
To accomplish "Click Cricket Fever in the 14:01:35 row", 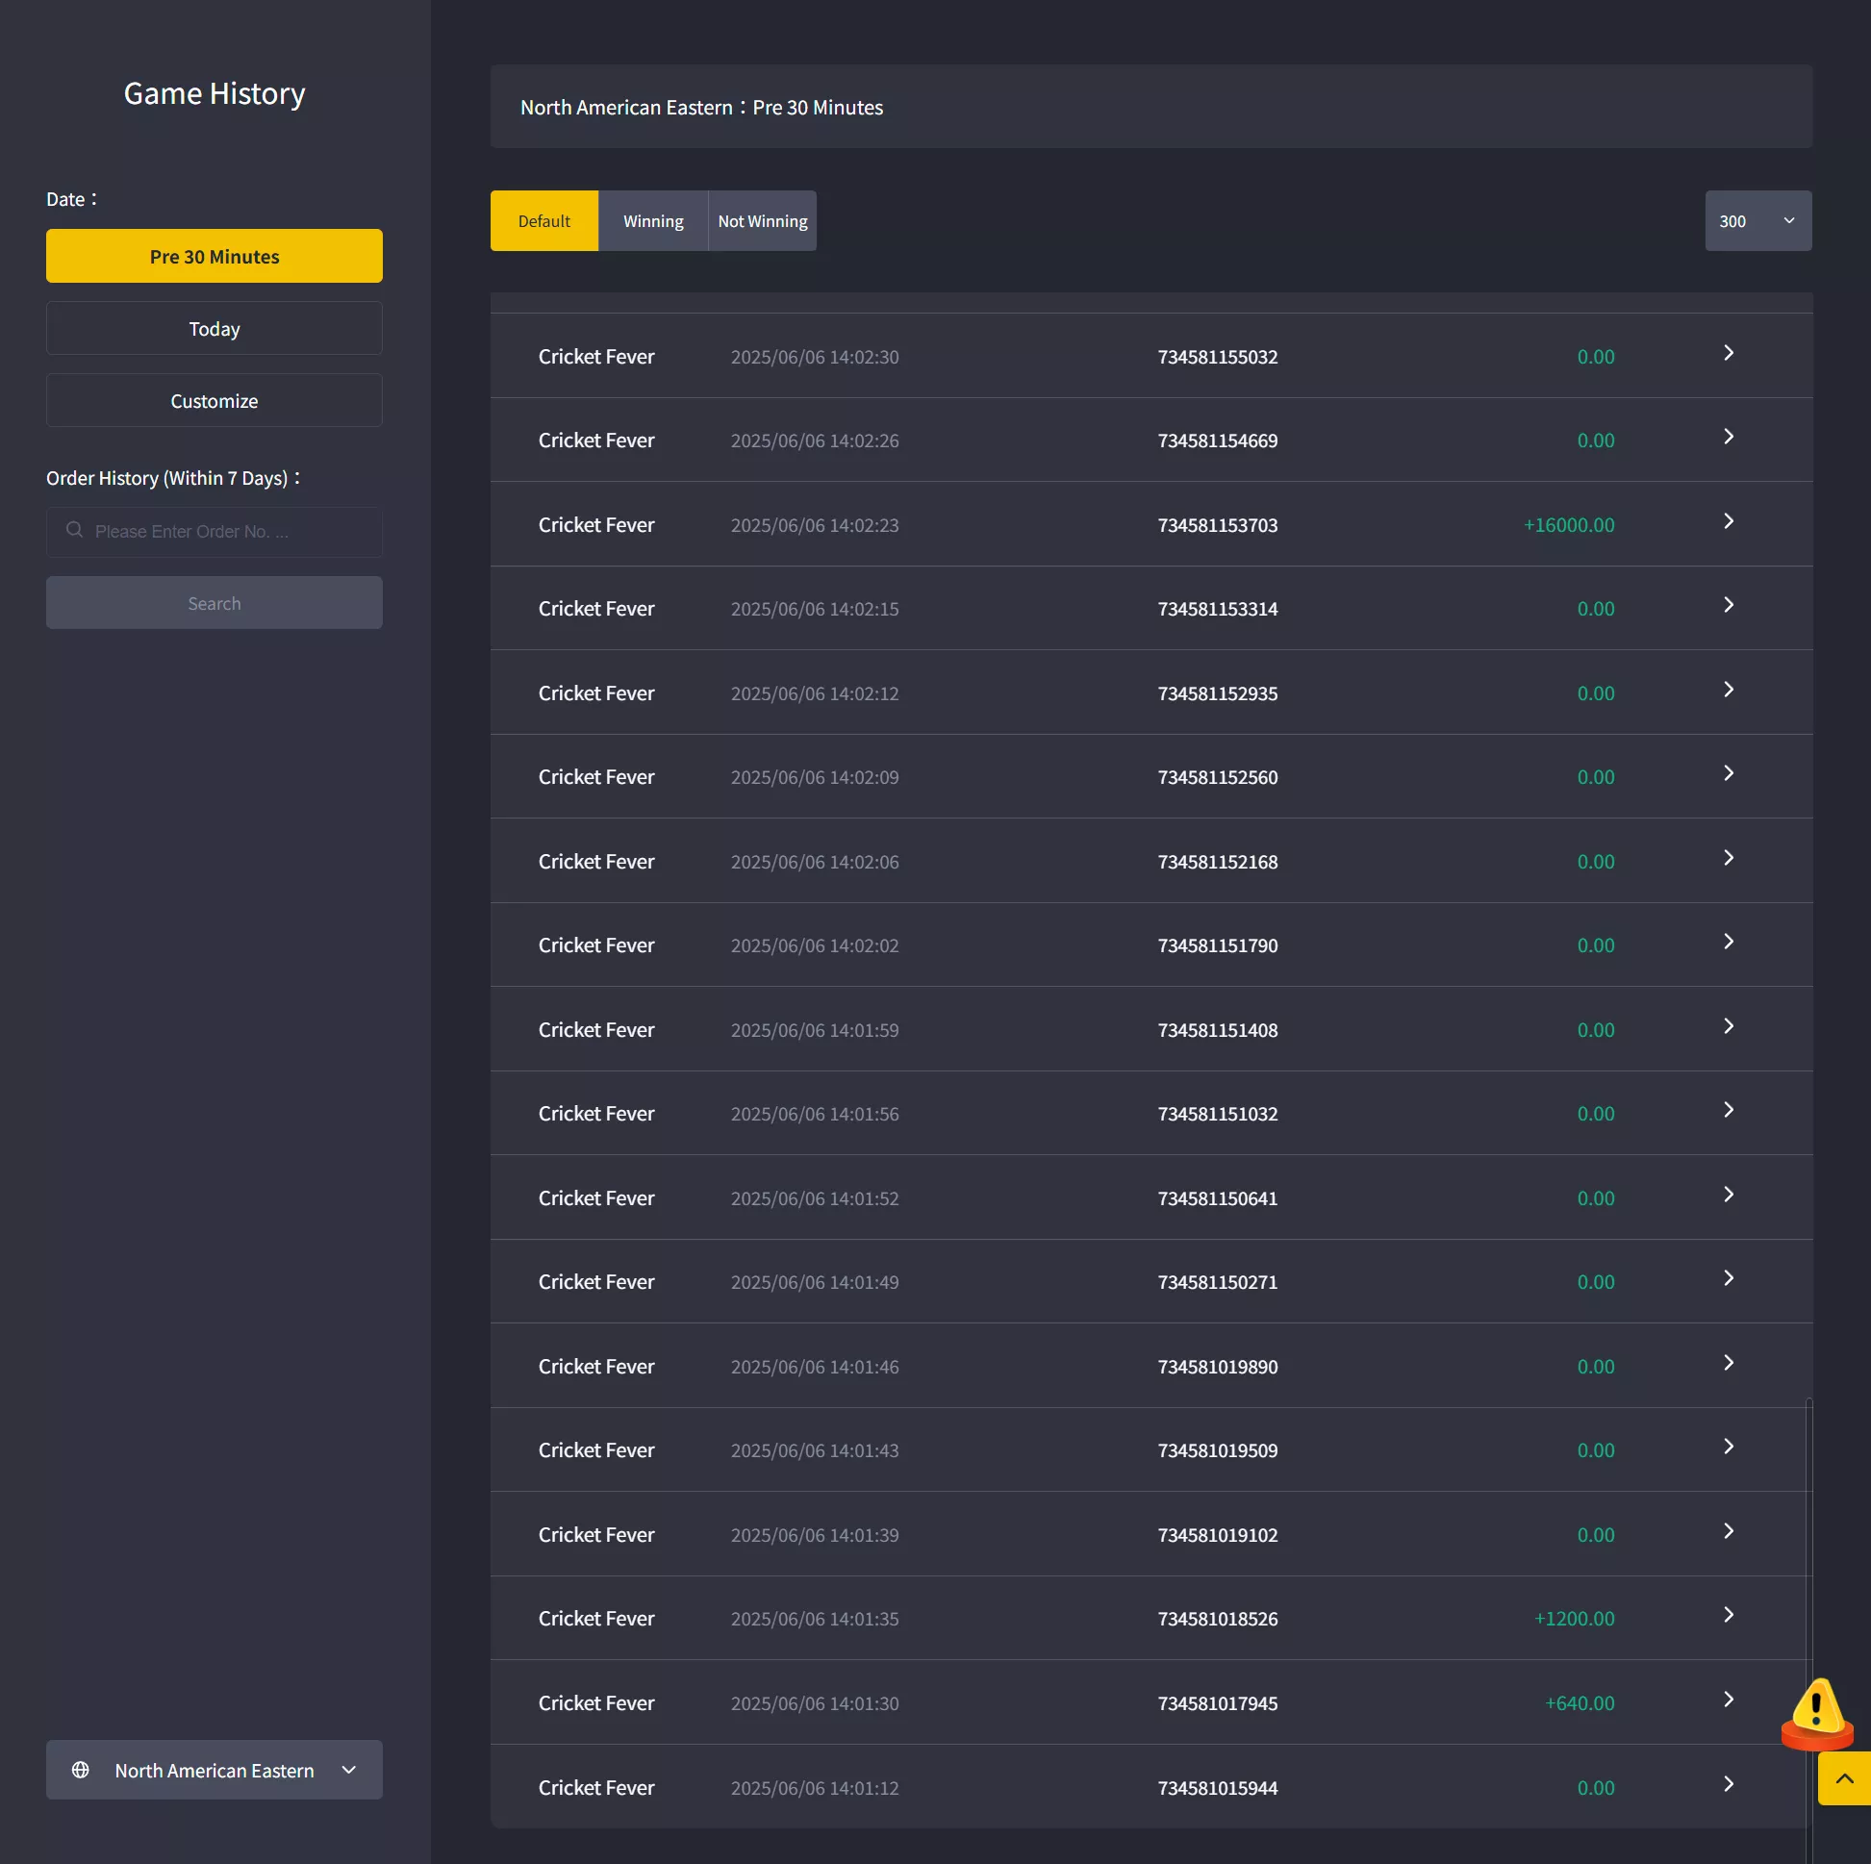I will pos(596,1618).
